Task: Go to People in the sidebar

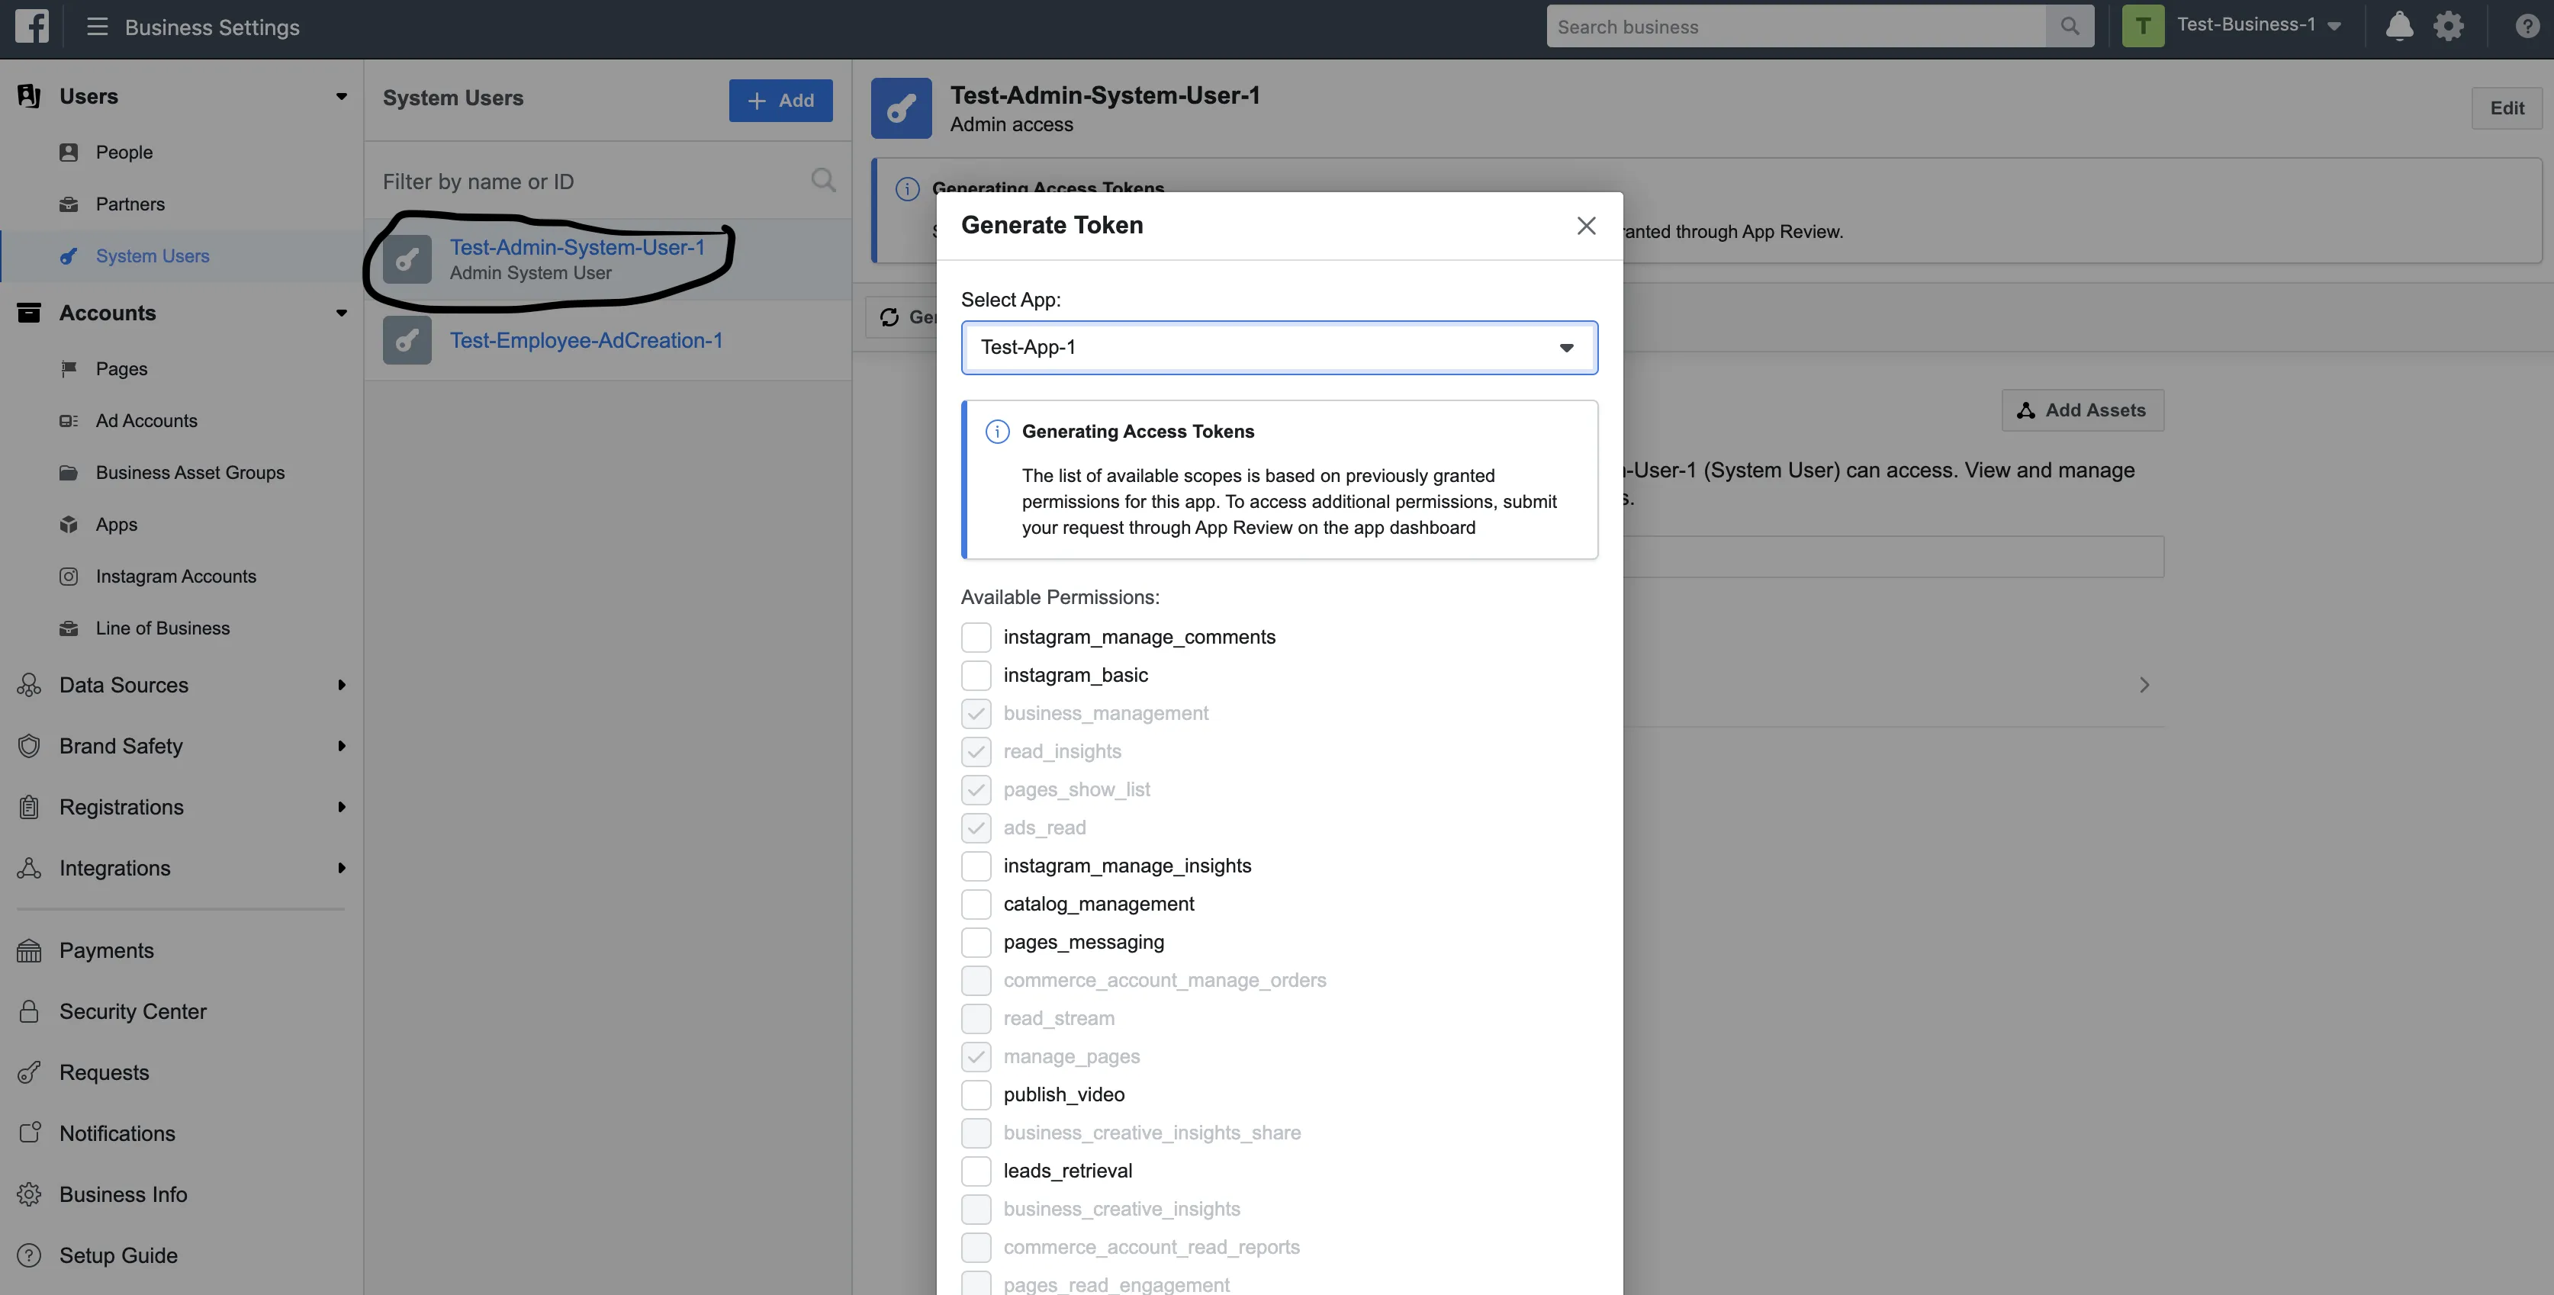Action: (124, 153)
